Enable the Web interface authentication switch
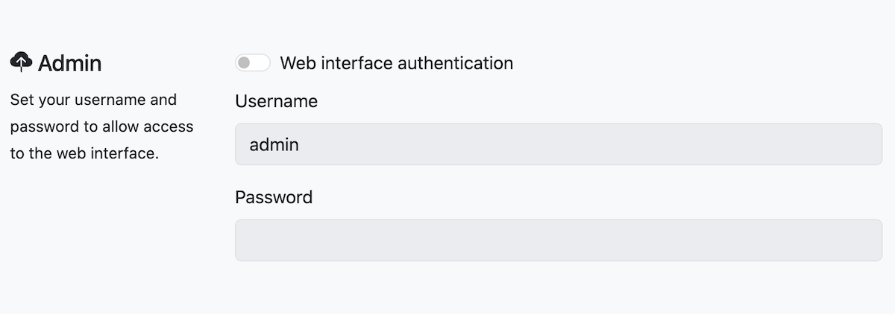The image size is (895, 314). (253, 63)
